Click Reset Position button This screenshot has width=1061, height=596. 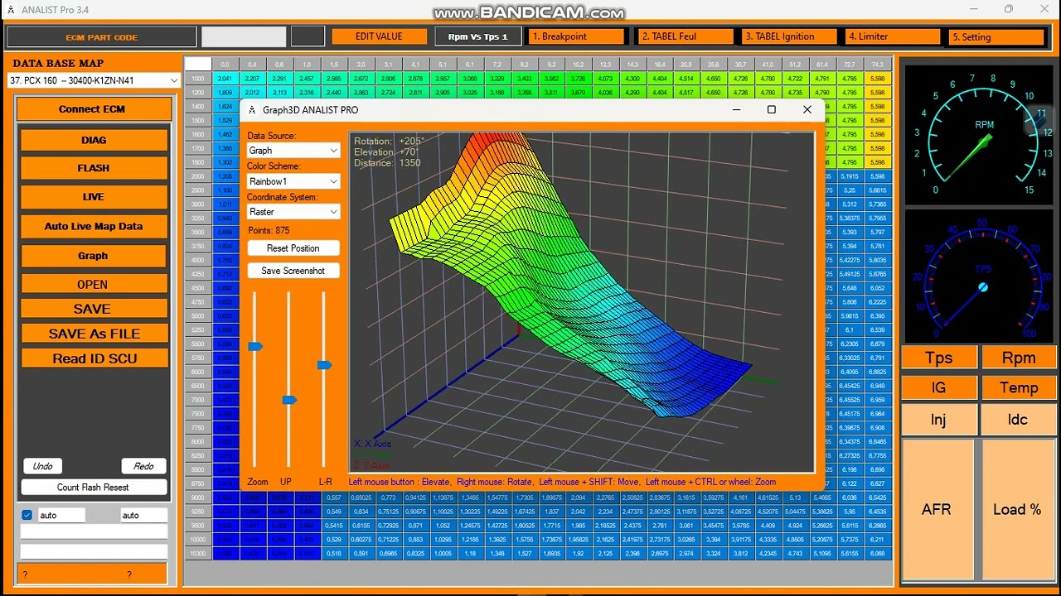pyautogui.click(x=293, y=248)
